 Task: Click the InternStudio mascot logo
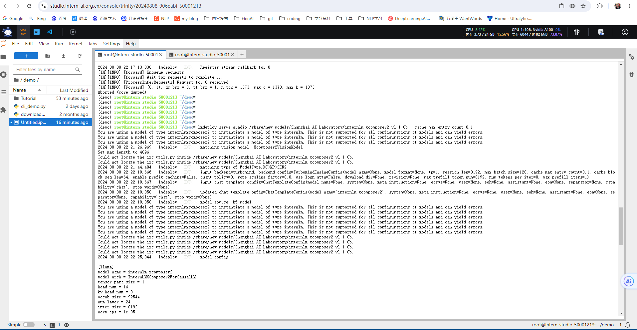(x=8, y=32)
